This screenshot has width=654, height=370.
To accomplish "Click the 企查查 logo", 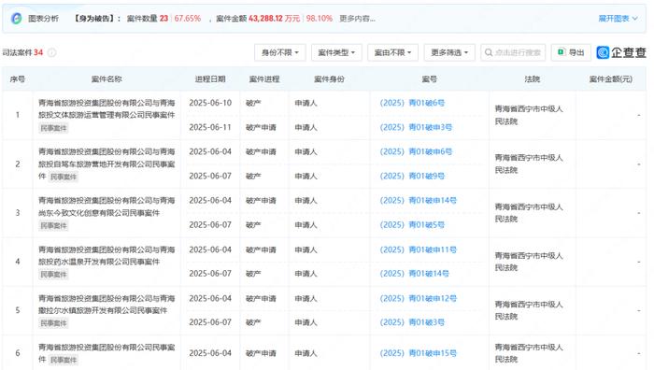I will click(621, 52).
